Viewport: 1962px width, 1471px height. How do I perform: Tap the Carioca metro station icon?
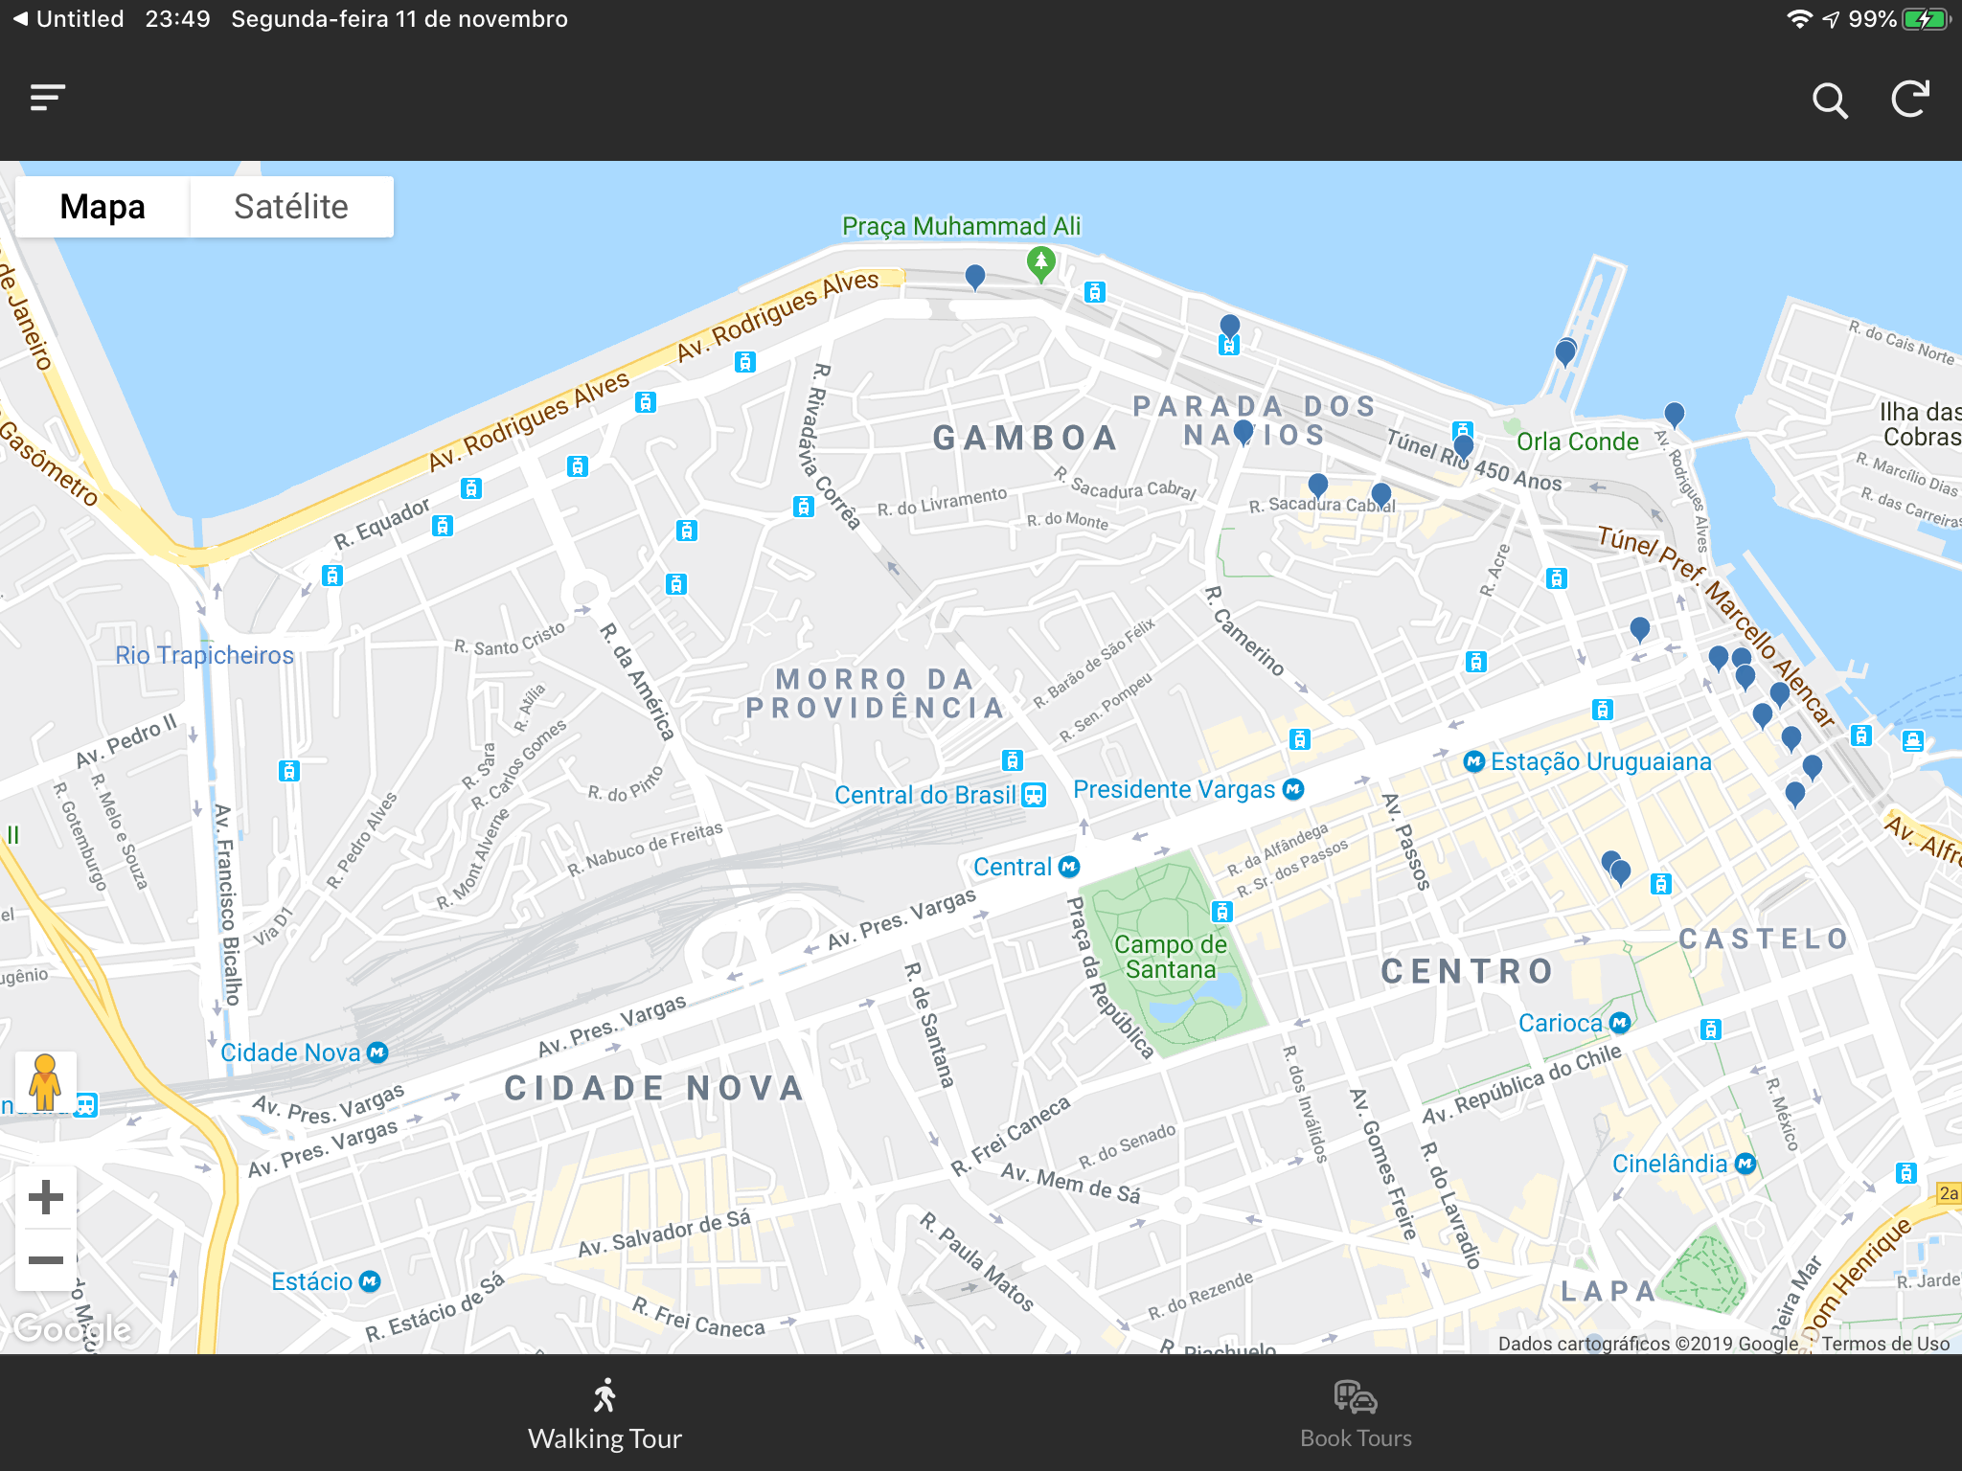point(1619,1023)
